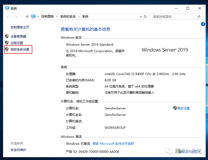Click the Forward navigation arrow
Image resolution: width=208 pixels, height=160 pixels.
pyautogui.click(x=16, y=17)
